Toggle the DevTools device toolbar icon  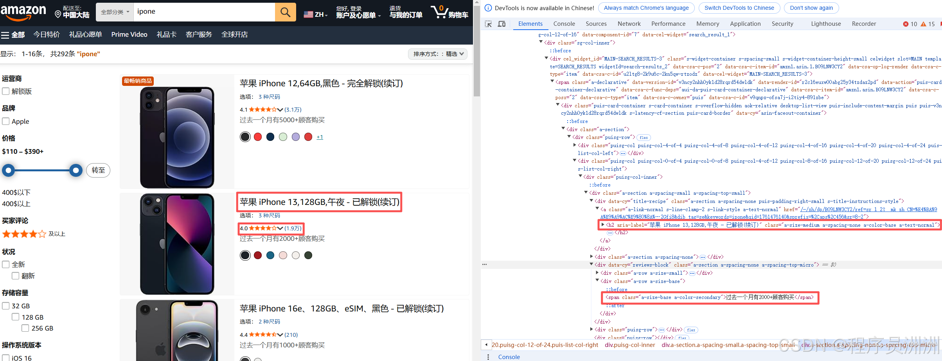click(x=502, y=24)
